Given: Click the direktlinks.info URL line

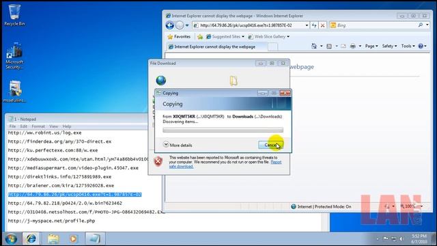Looking at the screenshot, I should pos(59,177).
